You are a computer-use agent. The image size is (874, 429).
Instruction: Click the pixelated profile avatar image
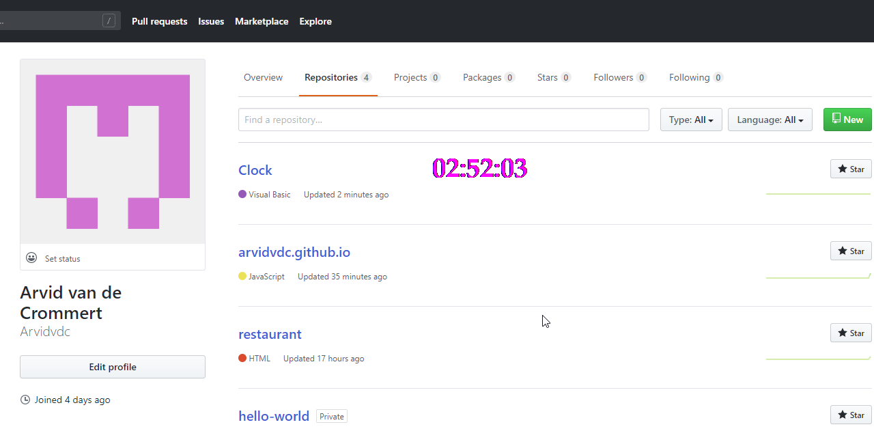pyautogui.click(x=112, y=150)
